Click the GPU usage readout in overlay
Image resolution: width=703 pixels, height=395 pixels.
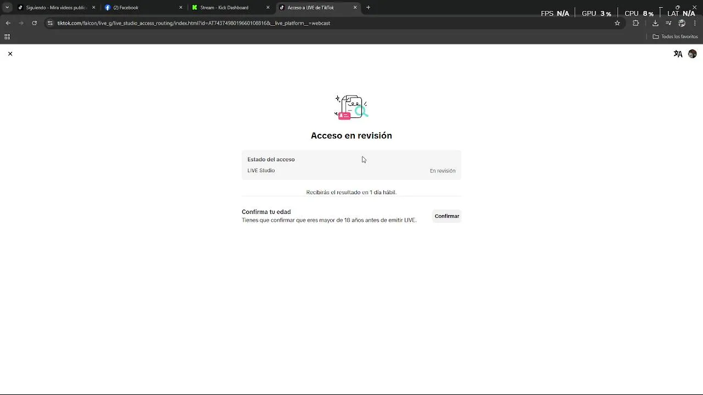tap(596, 13)
